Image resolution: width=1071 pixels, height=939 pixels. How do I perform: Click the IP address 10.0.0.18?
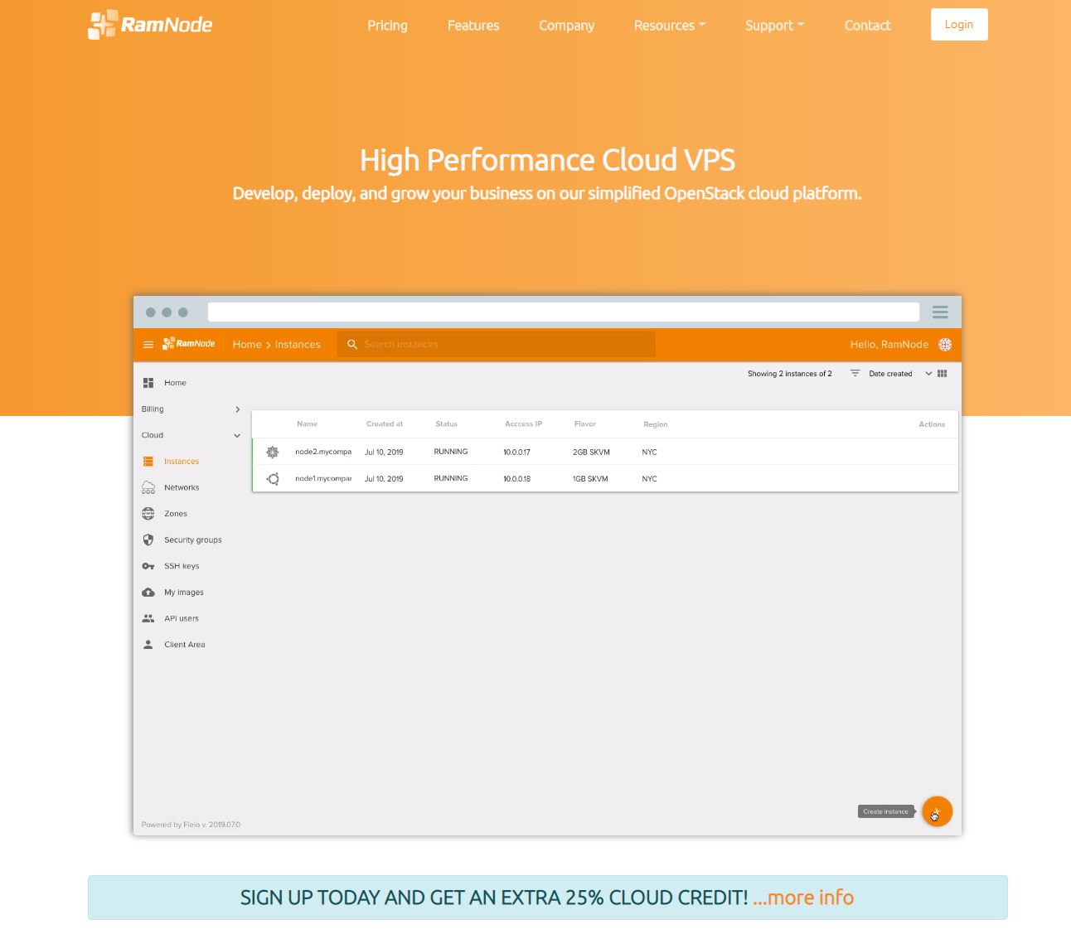(516, 479)
